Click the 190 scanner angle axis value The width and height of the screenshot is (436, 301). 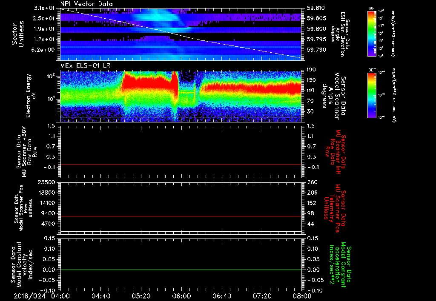pyautogui.click(x=312, y=70)
